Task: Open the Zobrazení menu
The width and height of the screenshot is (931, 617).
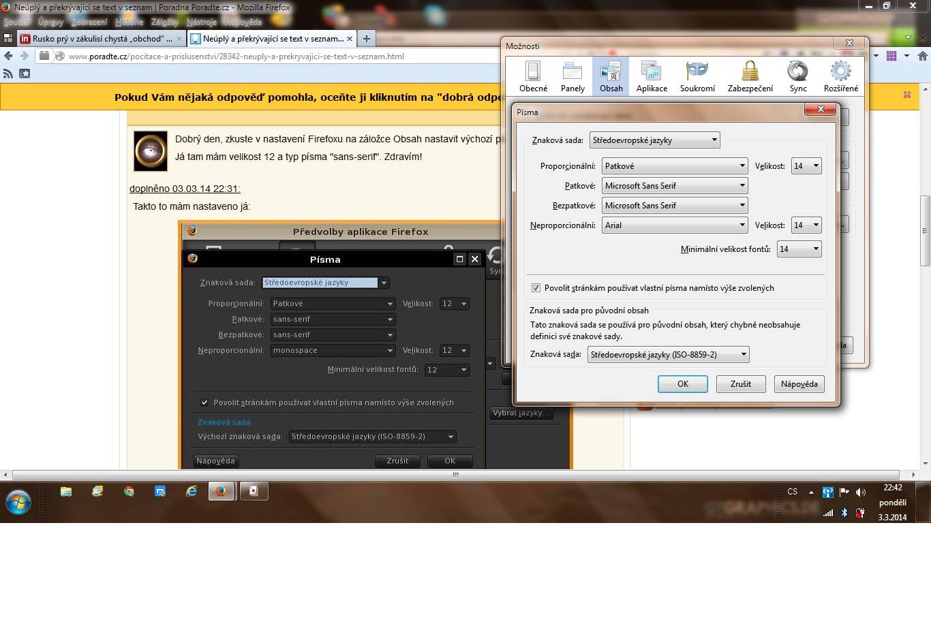Action: click(89, 22)
